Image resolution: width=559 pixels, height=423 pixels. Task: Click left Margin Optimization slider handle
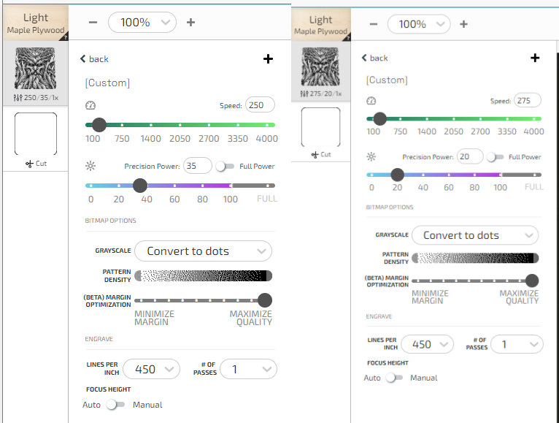(x=264, y=300)
